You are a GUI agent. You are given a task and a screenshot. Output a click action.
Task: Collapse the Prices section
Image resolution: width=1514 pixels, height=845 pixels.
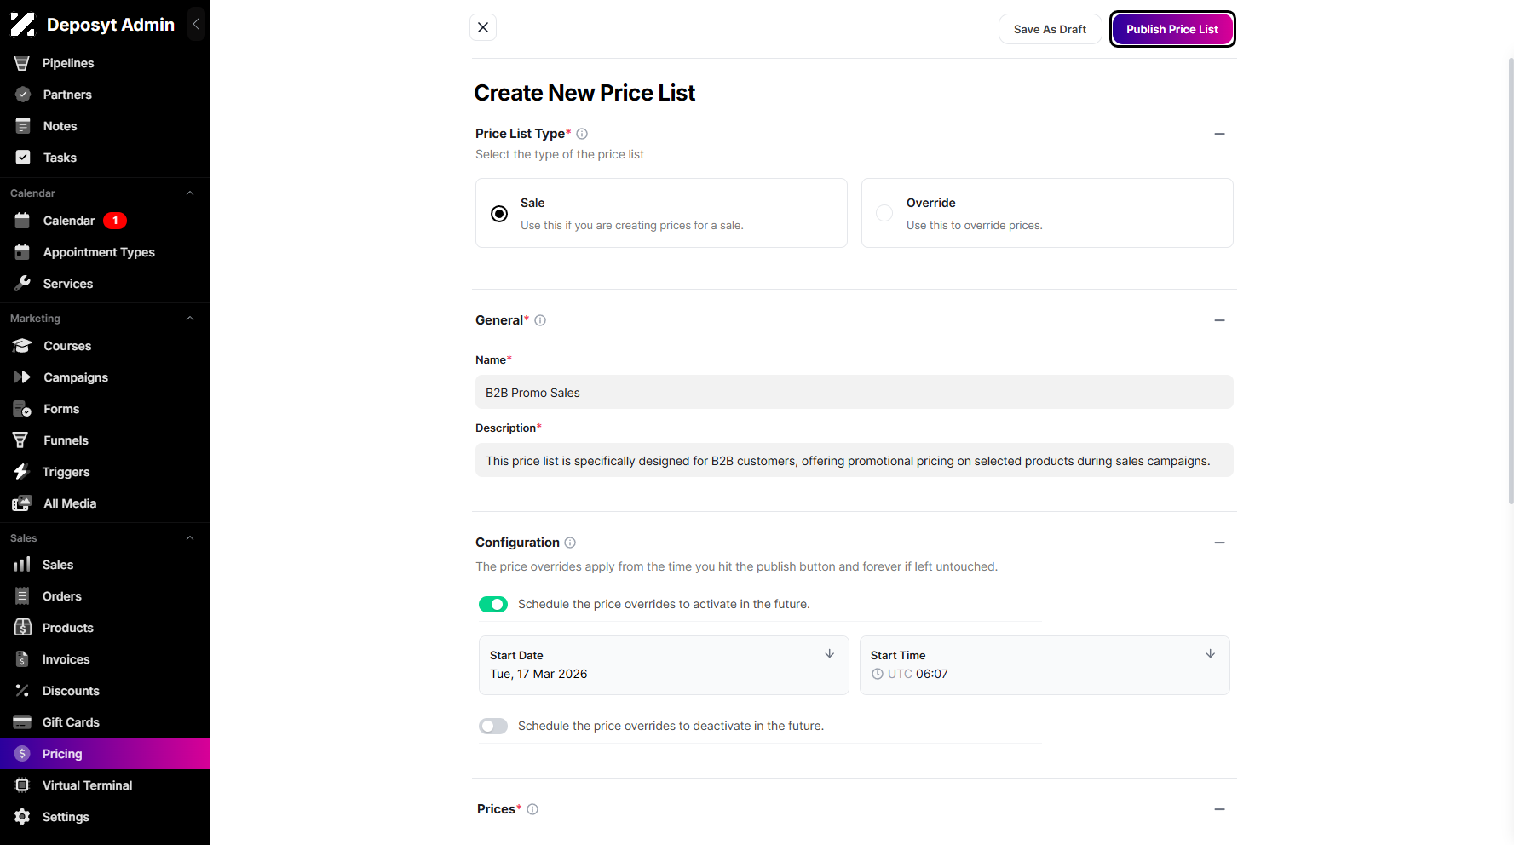pos(1219,809)
